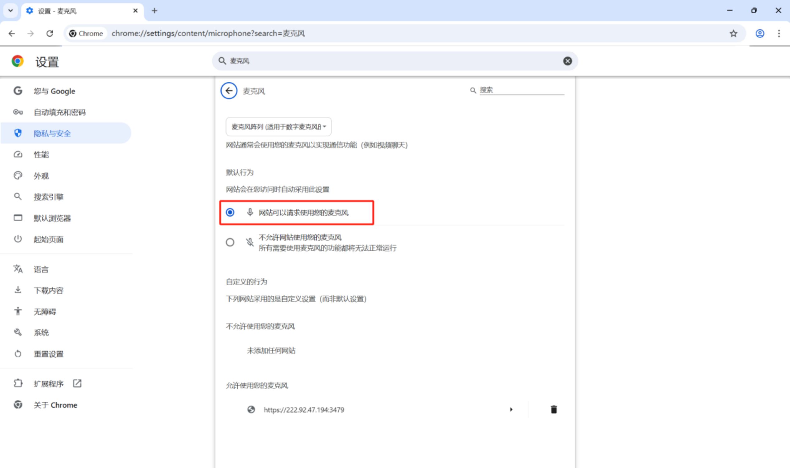Click the back arrow beside 麦克风 heading
790x468 pixels.
[229, 91]
